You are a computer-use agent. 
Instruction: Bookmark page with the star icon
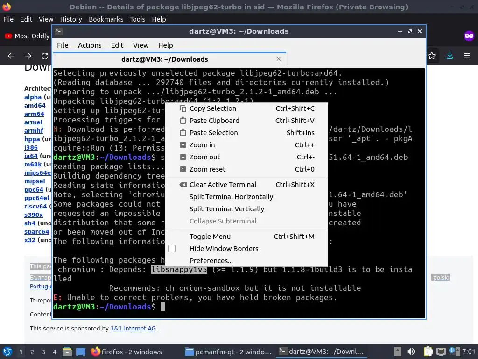pos(432,56)
